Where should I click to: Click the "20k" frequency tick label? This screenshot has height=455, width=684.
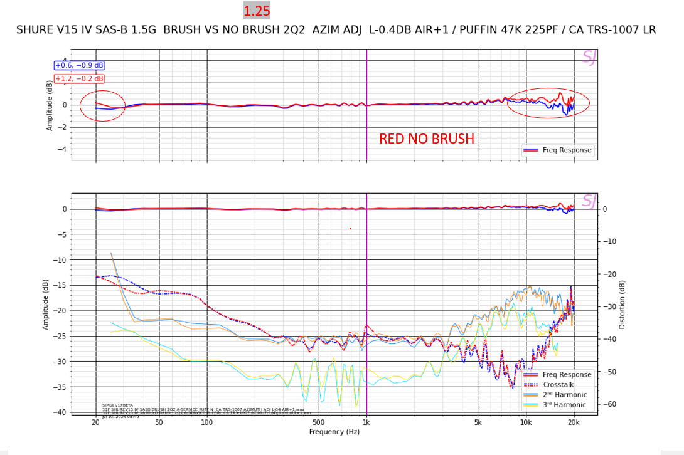coord(574,422)
